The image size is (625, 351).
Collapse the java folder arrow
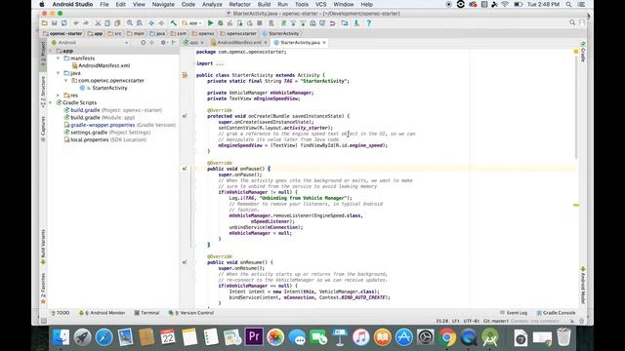pyautogui.click(x=59, y=73)
